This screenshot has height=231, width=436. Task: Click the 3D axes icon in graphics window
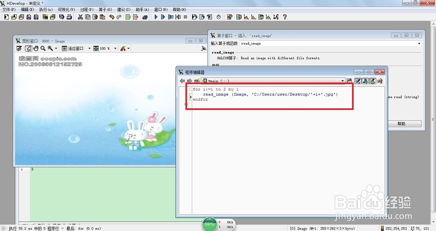(x=204, y=48)
